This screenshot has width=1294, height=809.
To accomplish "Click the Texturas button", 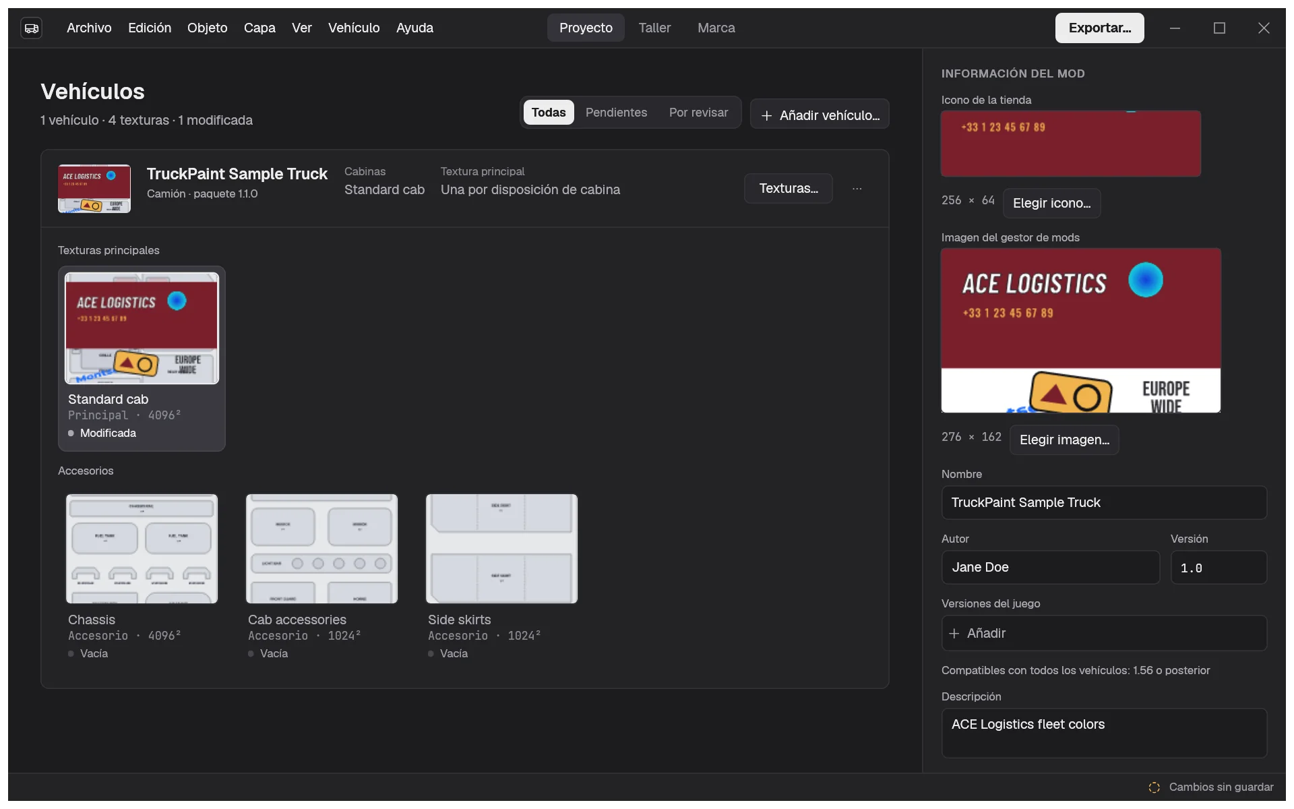I will 788,189.
